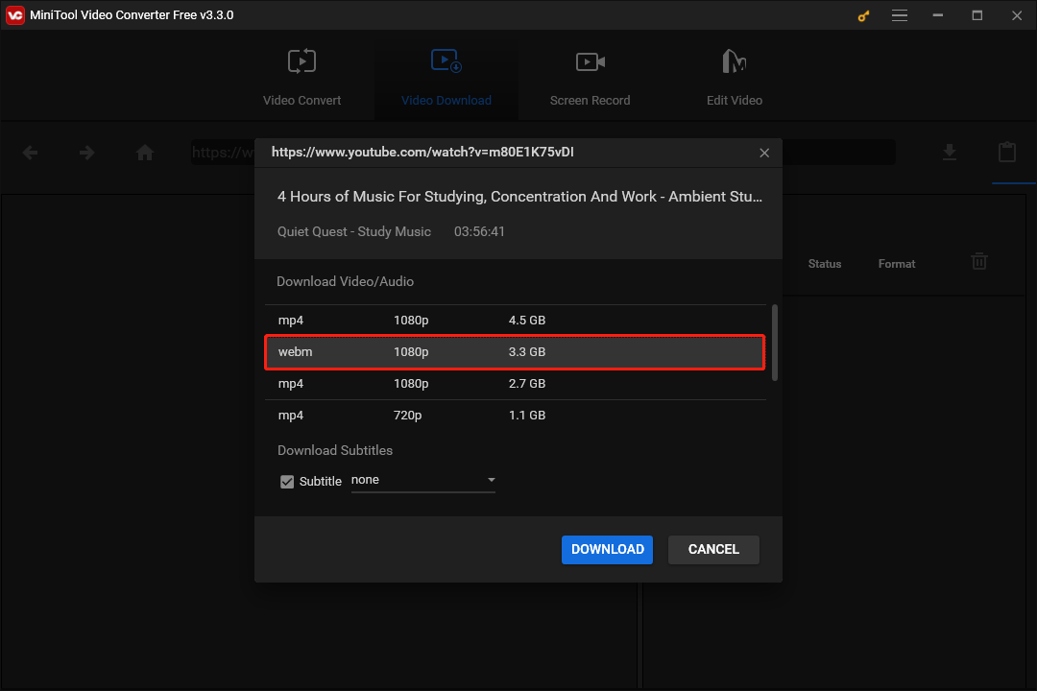1037x691 pixels.
Task: Clear tasks using the trash icon
Action: click(978, 260)
